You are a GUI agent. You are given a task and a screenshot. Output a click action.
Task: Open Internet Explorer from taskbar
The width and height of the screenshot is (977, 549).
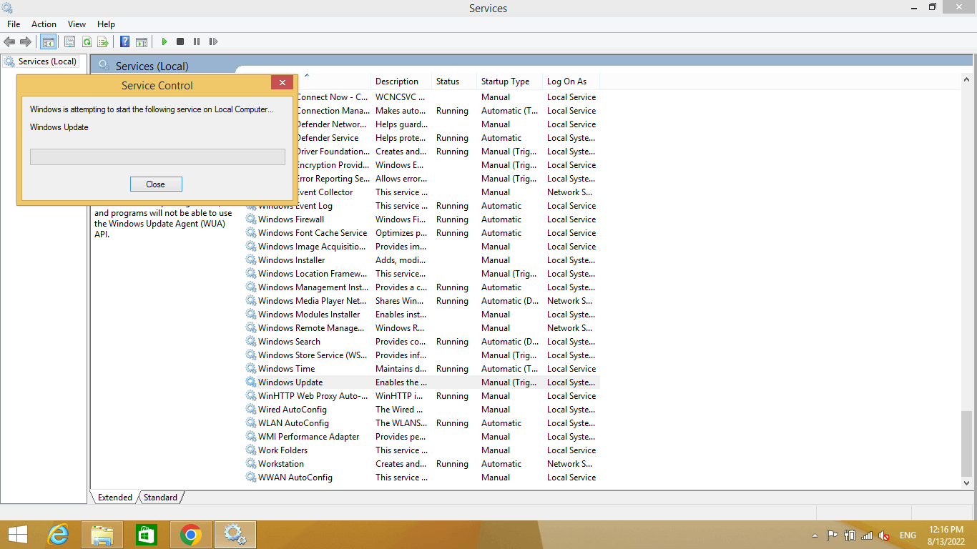point(58,535)
